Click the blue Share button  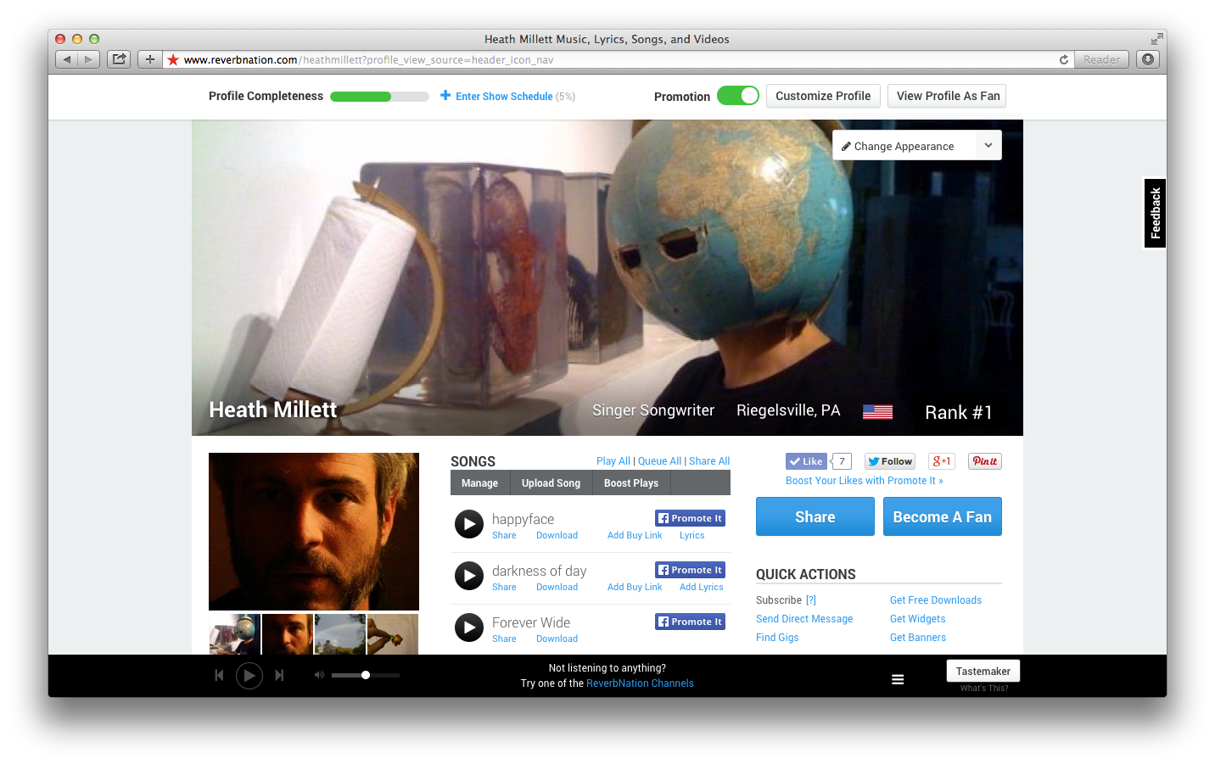tap(815, 516)
